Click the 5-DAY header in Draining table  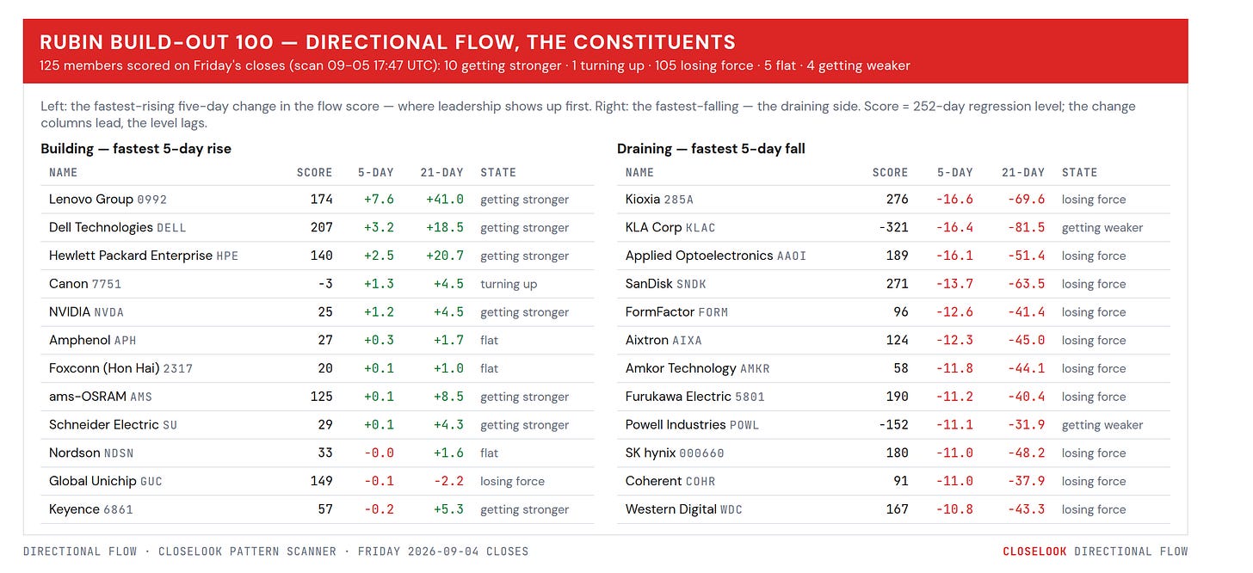[x=955, y=172]
